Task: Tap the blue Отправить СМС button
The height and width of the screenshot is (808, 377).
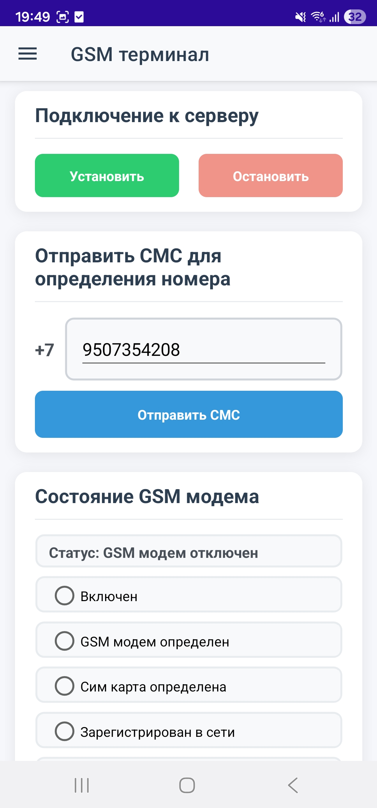Action: [x=189, y=414]
